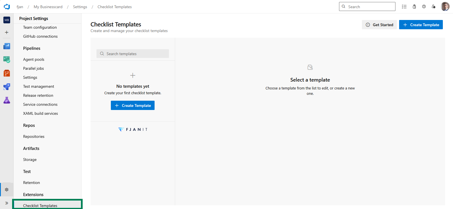This screenshot has height=209, width=453.
Task: Open Team configuration settings
Action: (x=40, y=27)
